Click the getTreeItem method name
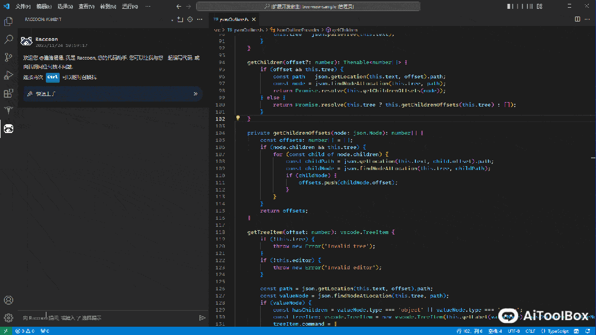596x335 pixels. click(x=265, y=232)
